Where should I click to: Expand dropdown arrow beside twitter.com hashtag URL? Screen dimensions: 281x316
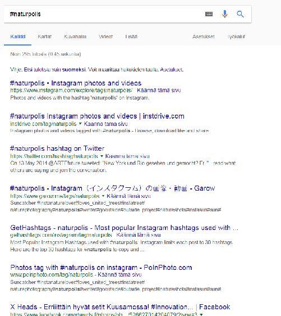pos(102,156)
